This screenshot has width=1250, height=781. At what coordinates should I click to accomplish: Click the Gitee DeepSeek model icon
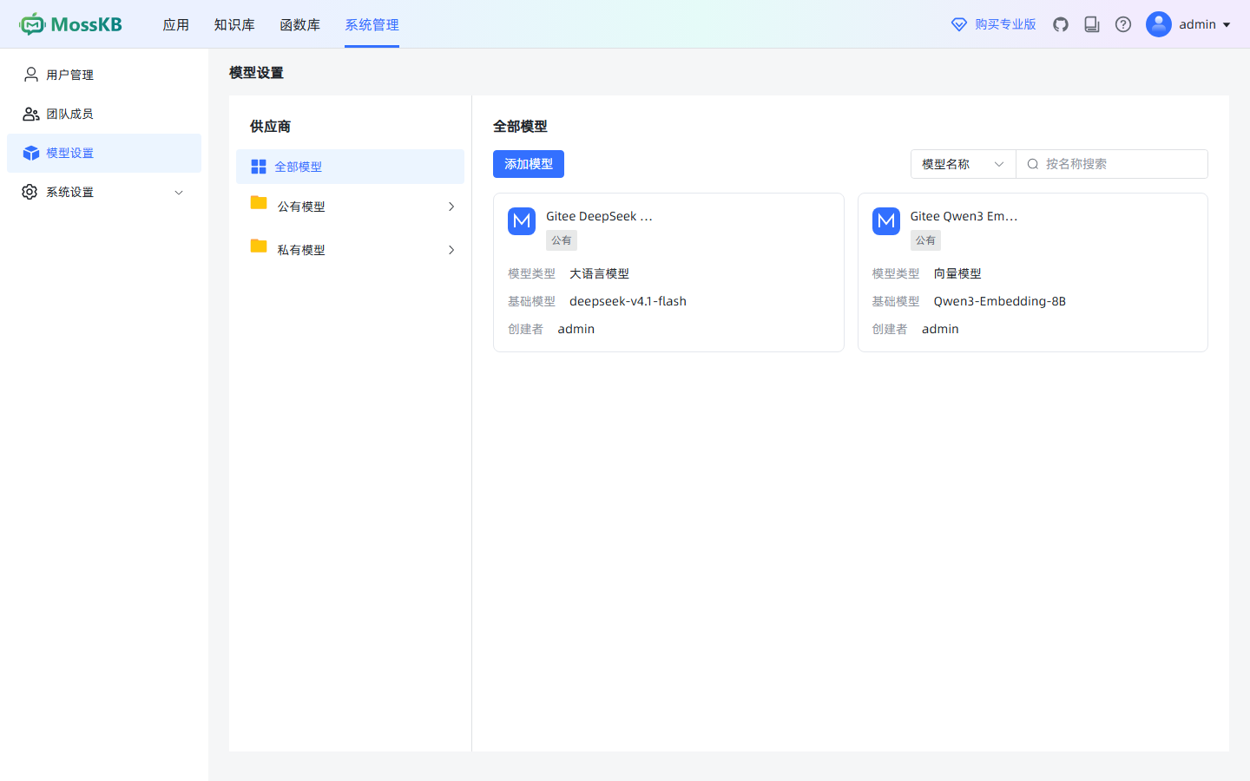(522, 221)
